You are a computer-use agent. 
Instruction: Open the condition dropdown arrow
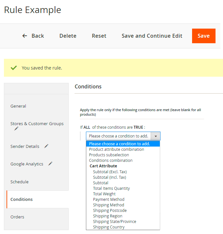(156, 136)
